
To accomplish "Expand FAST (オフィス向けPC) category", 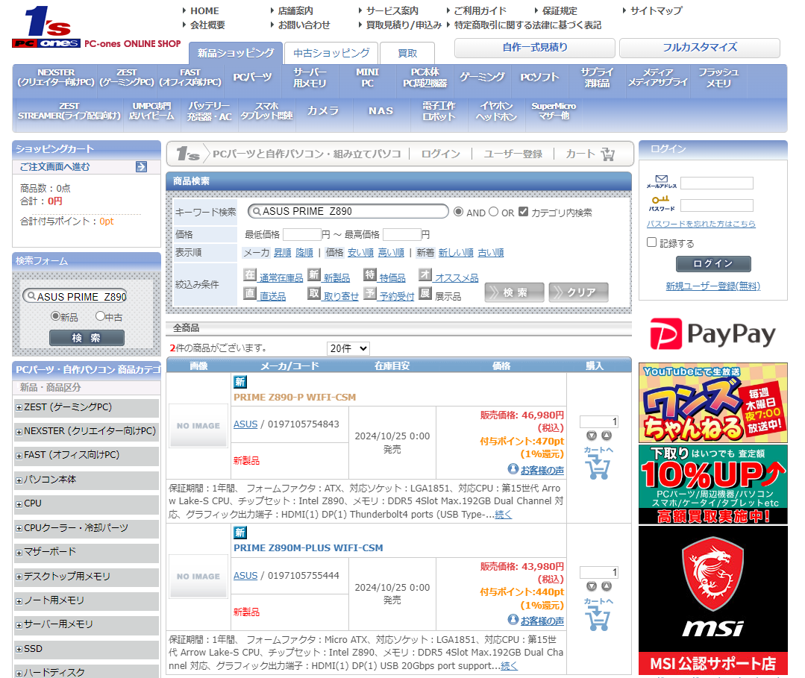I will [19, 456].
